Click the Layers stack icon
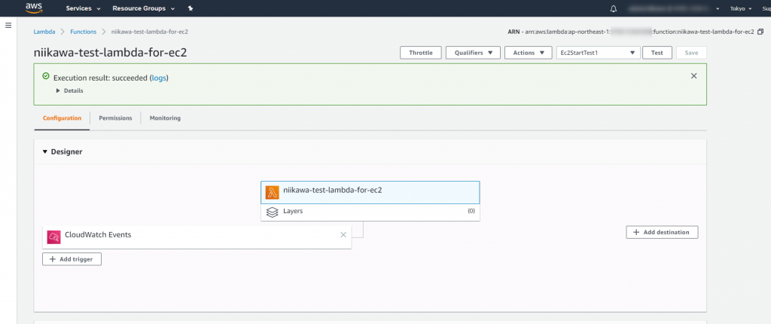Viewport: 771px width, 324px height. point(273,212)
